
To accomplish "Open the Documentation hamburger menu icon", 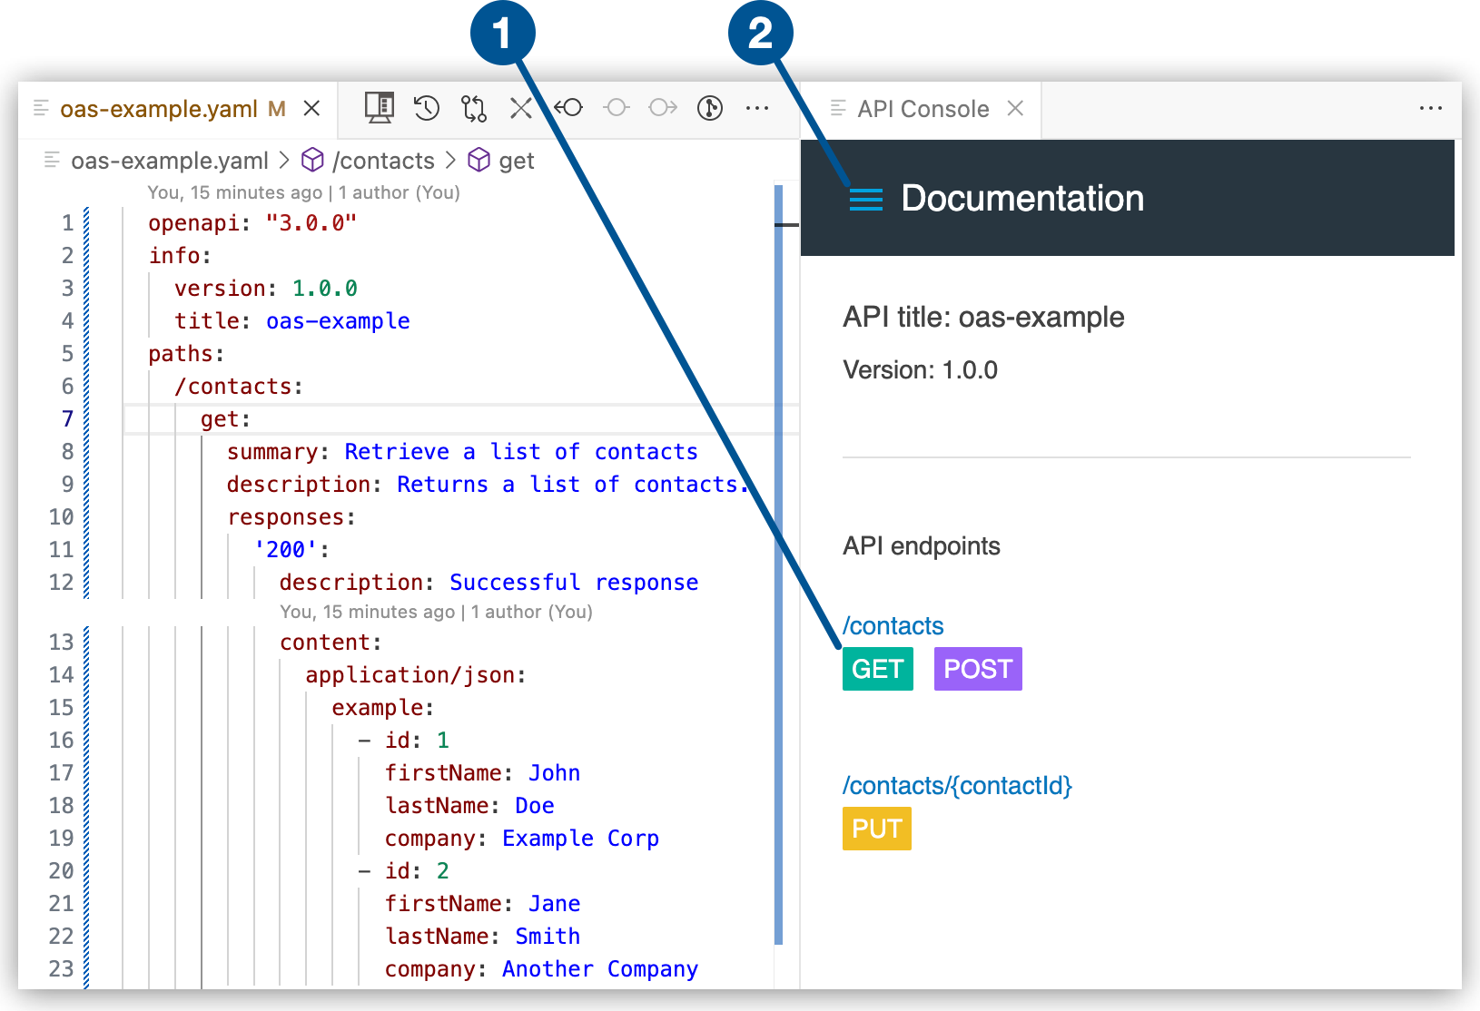I will pyautogui.click(x=865, y=199).
